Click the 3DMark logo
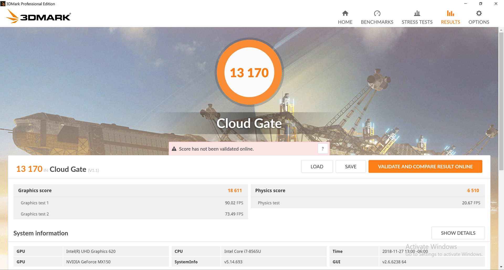 pos(38,16)
